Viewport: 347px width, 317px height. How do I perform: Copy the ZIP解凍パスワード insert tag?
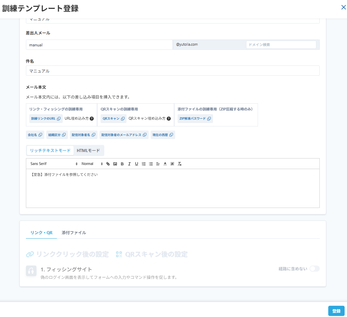[x=195, y=119]
